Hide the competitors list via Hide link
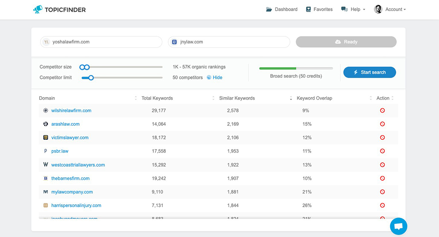The width and height of the screenshot is (439, 237). pos(217,78)
